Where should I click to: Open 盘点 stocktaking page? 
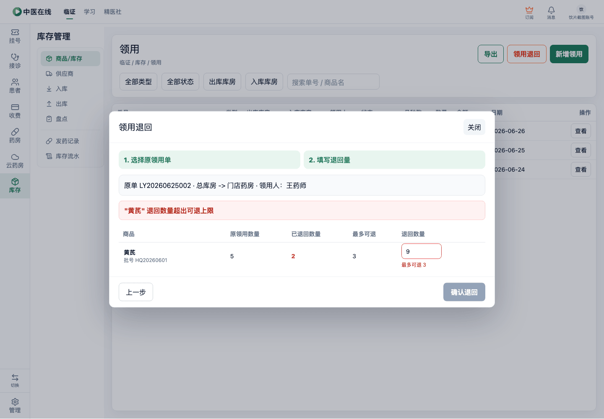click(70, 119)
